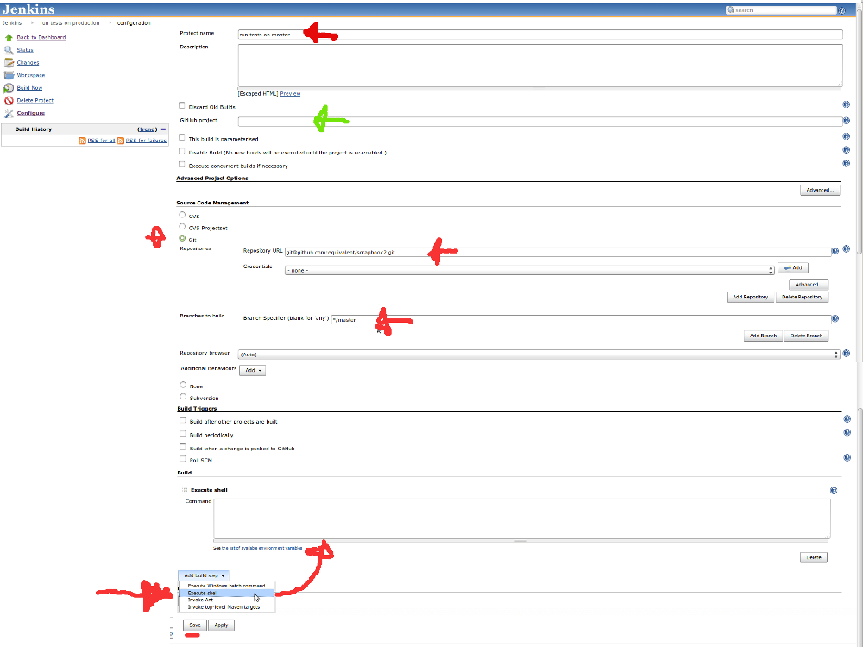863x647 pixels.
Task: Focus the Project name input field
Action: pos(540,35)
